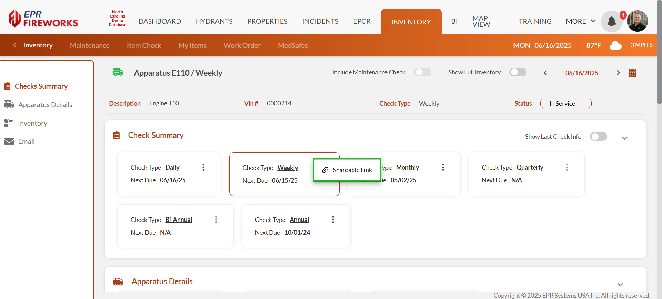Open Daily check three-dot menu
The image size is (662, 299).
pos(203,167)
